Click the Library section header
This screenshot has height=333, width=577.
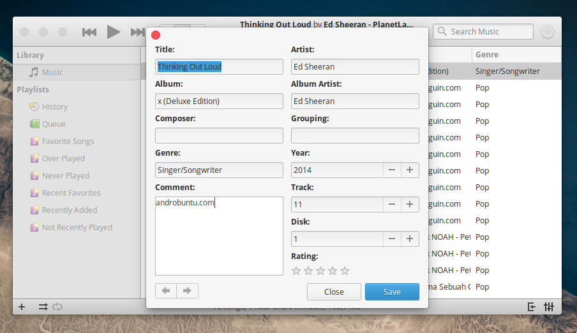(x=30, y=56)
